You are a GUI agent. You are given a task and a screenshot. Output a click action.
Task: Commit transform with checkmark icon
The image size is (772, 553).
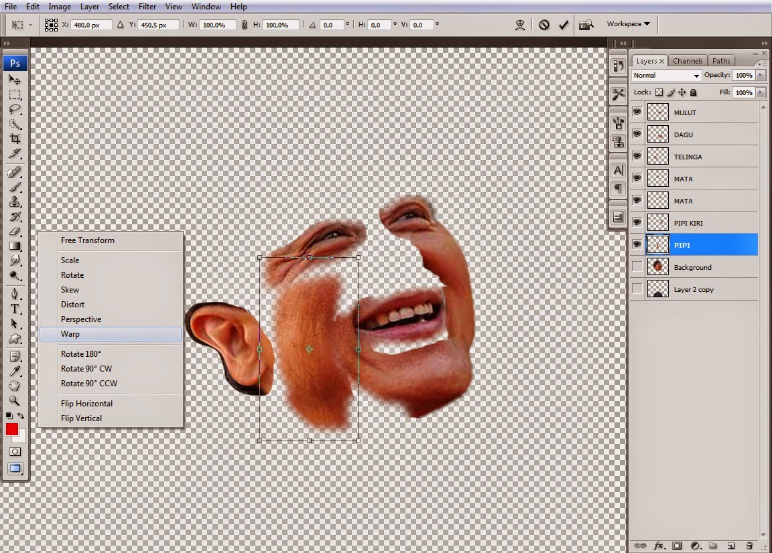click(x=564, y=25)
